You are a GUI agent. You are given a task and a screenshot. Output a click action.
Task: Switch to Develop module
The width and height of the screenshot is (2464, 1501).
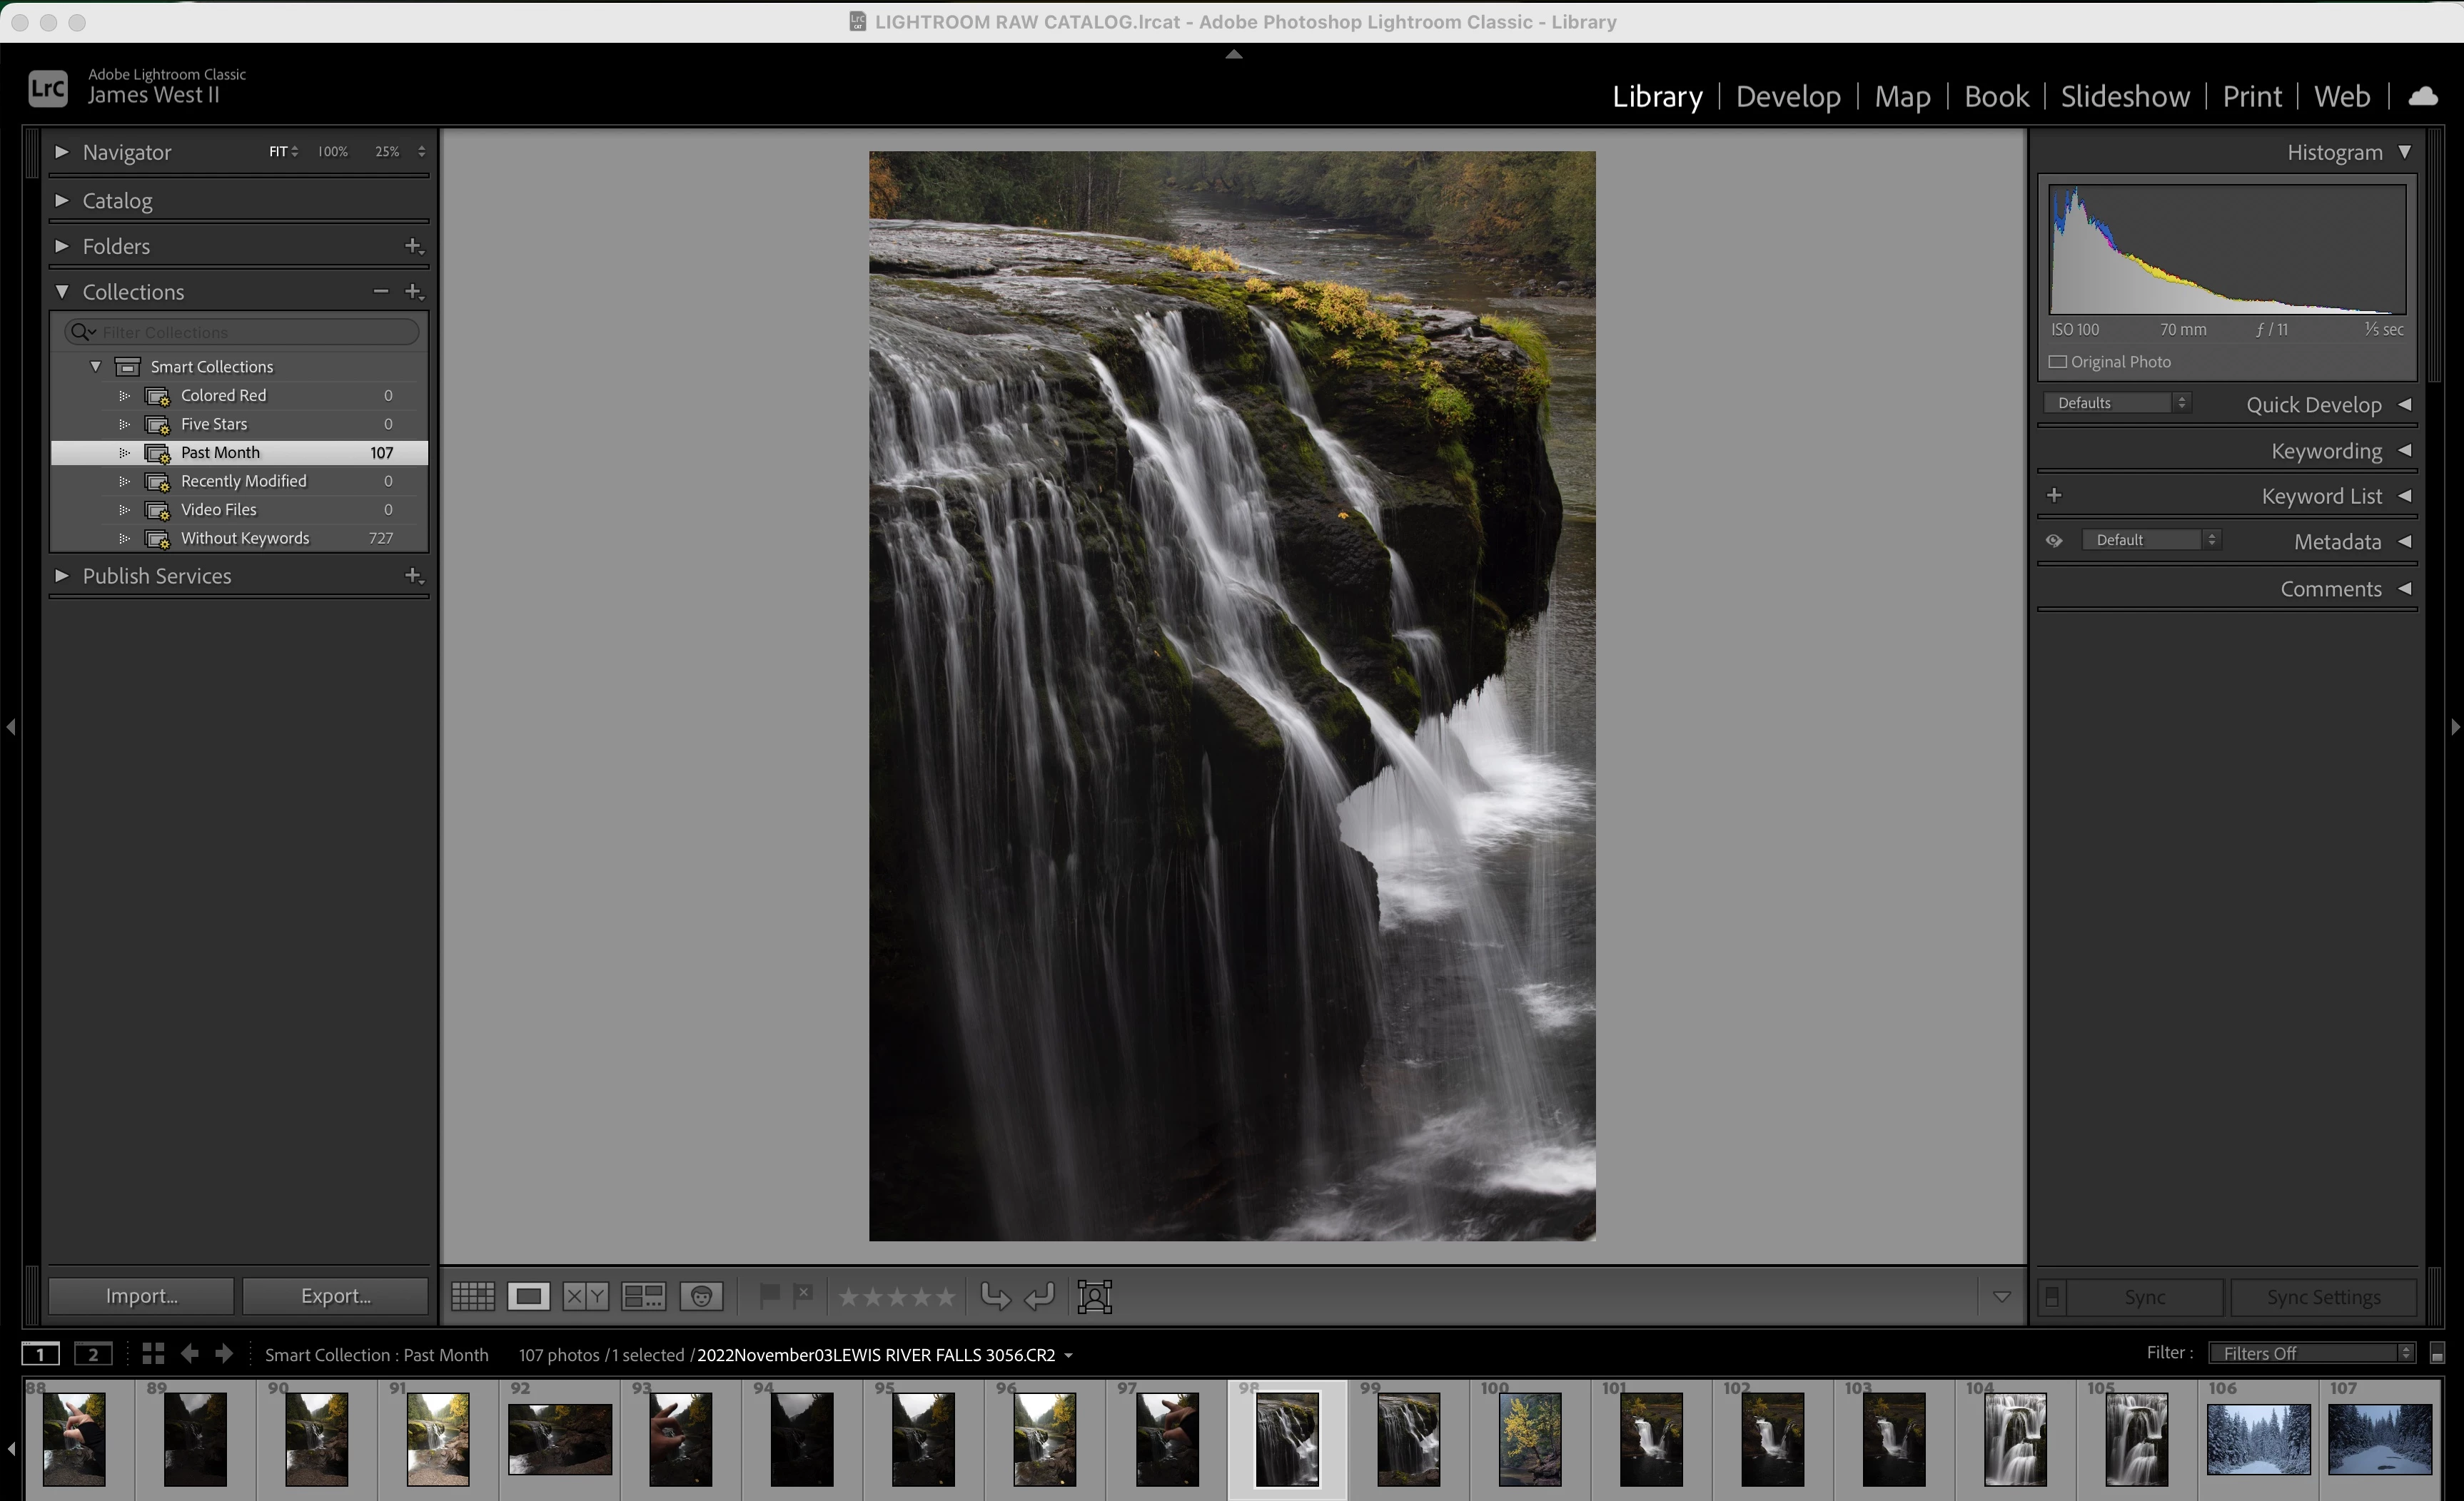[x=1787, y=96]
